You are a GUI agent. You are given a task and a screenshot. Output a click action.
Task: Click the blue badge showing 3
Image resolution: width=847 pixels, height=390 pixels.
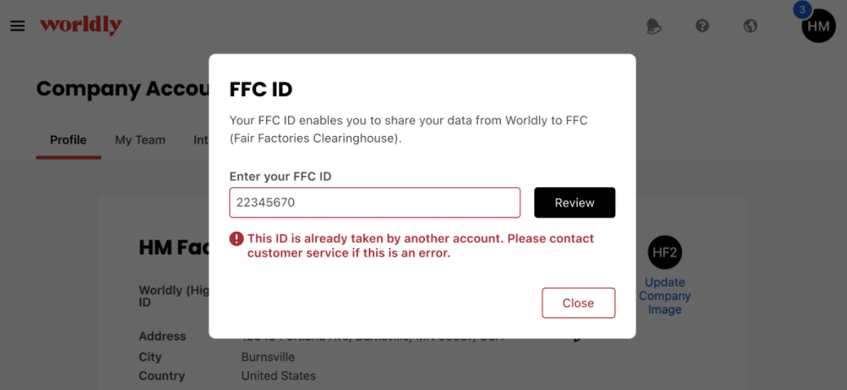pyautogui.click(x=802, y=10)
